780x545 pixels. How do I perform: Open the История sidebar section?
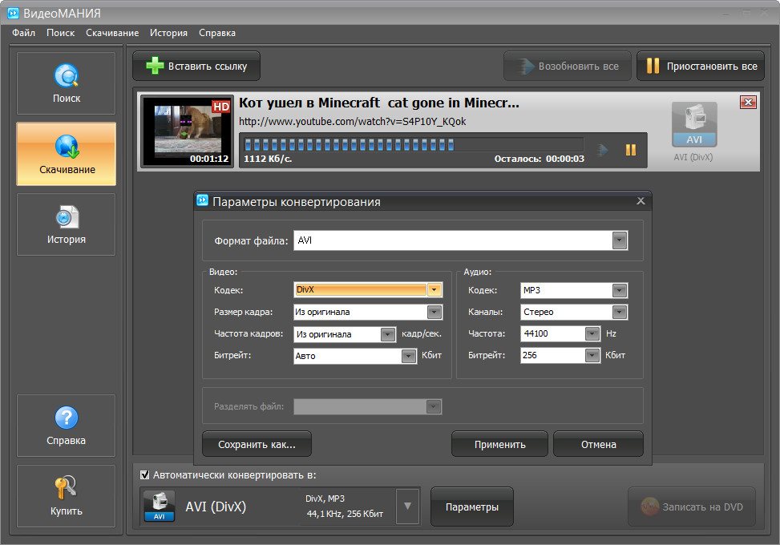point(67,224)
